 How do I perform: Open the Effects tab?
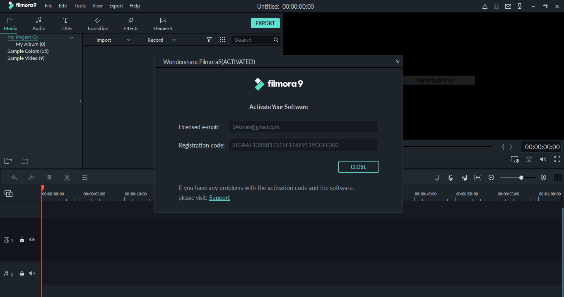(131, 24)
